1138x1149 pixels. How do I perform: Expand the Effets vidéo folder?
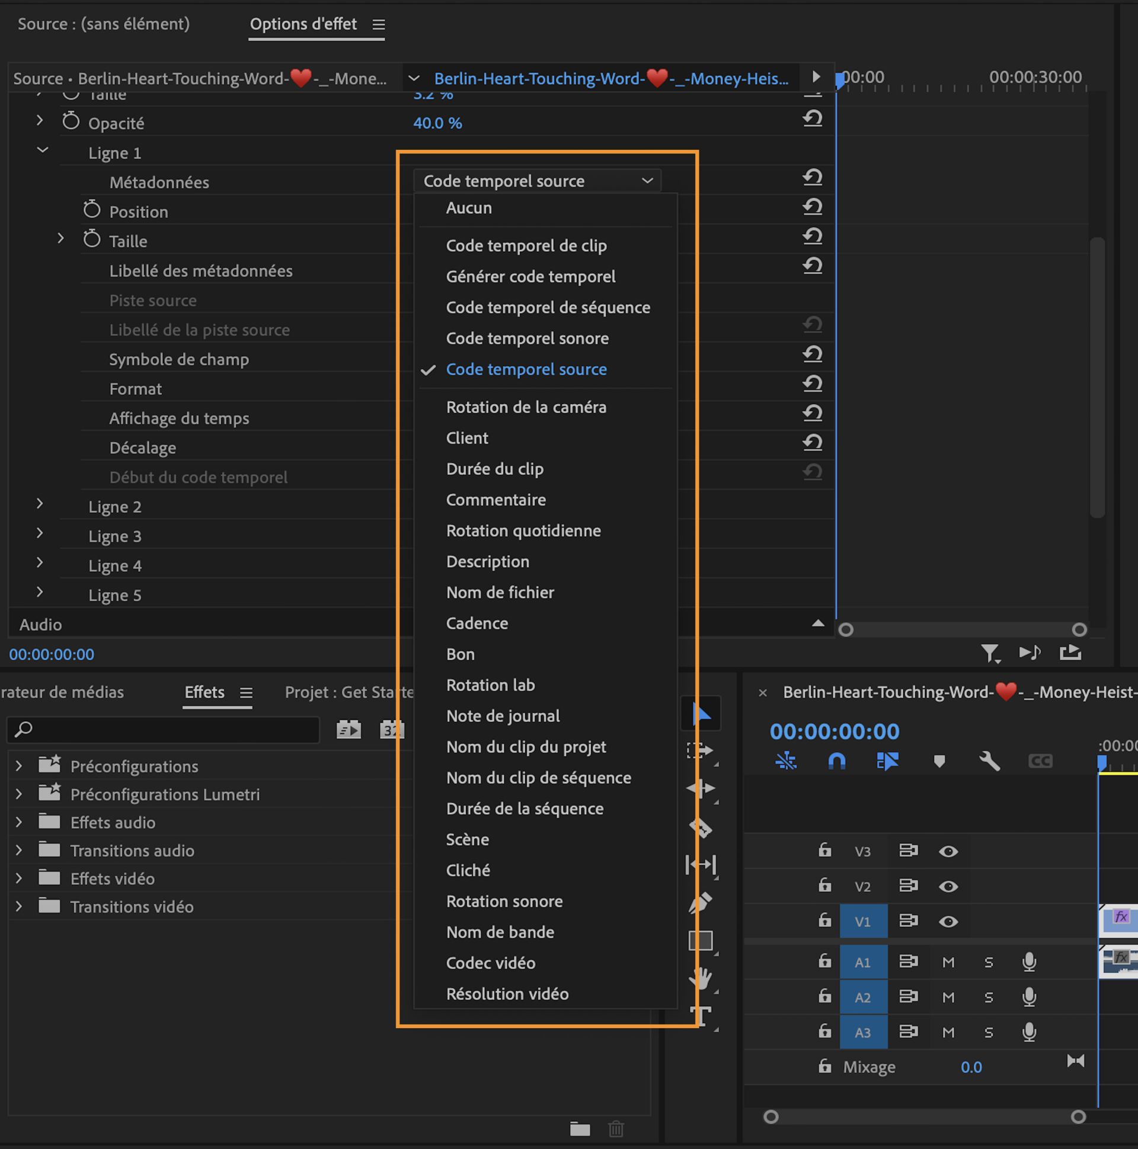(x=18, y=878)
